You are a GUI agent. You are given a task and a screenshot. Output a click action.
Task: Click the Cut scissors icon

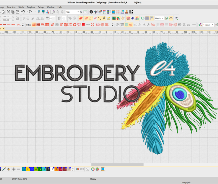[x=8, y=12]
